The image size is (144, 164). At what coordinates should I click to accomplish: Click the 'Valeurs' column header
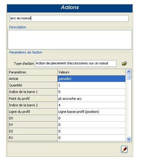tap(91, 72)
